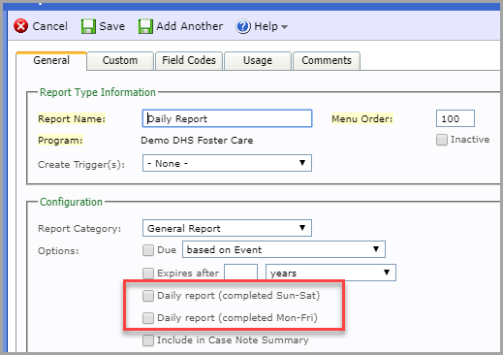Click the Report Category label
The image size is (503, 355).
(79, 229)
